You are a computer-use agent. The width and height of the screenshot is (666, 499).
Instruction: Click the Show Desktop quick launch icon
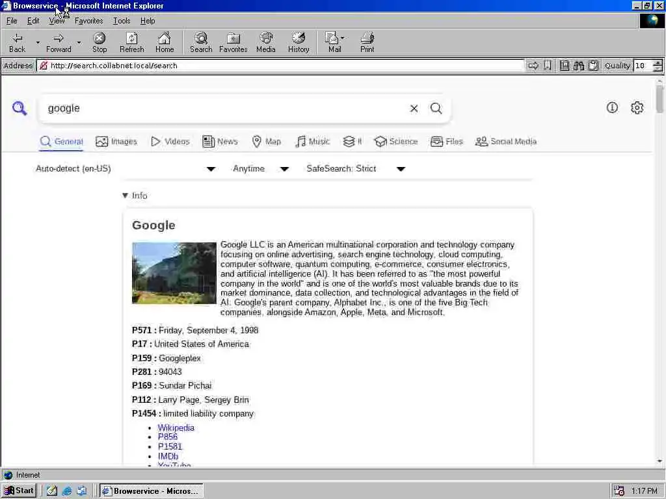click(52, 491)
